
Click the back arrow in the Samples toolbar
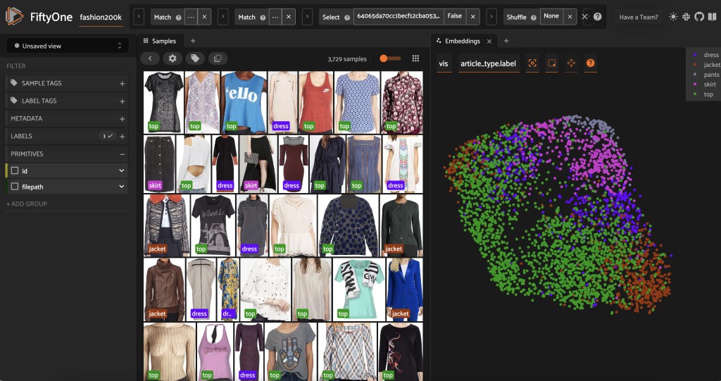click(150, 58)
